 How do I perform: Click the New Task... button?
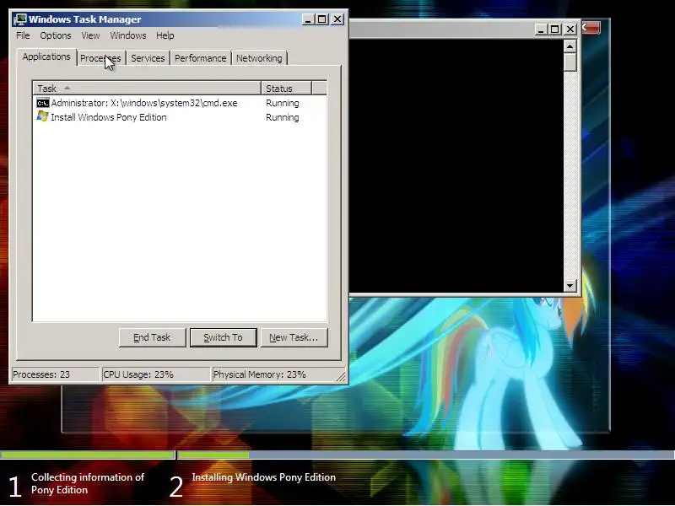[294, 337]
